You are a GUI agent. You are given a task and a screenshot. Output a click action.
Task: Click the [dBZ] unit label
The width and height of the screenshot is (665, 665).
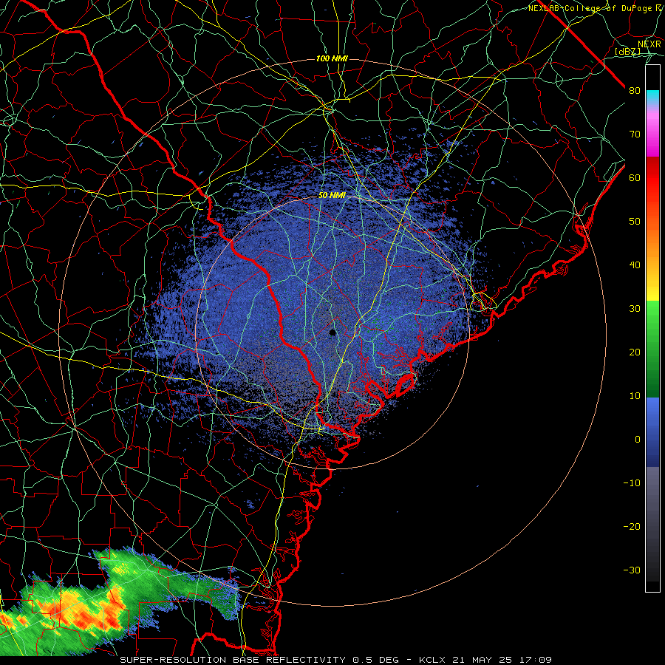[x=627, y=51]
